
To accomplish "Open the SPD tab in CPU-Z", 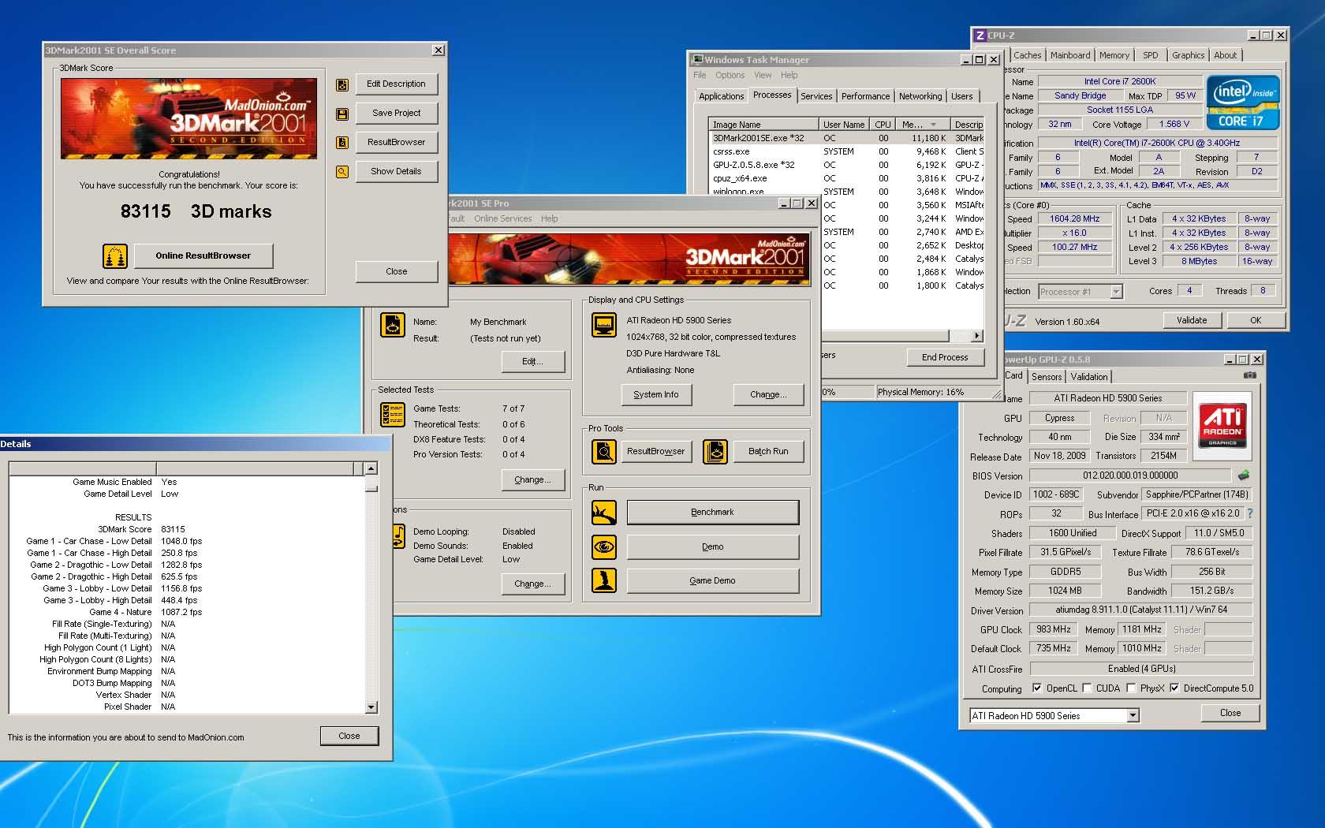I will (1151, 55).
